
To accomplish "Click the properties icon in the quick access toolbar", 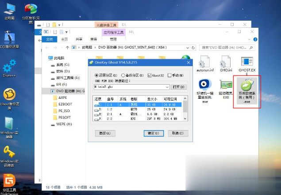I will tap(55, 32).
